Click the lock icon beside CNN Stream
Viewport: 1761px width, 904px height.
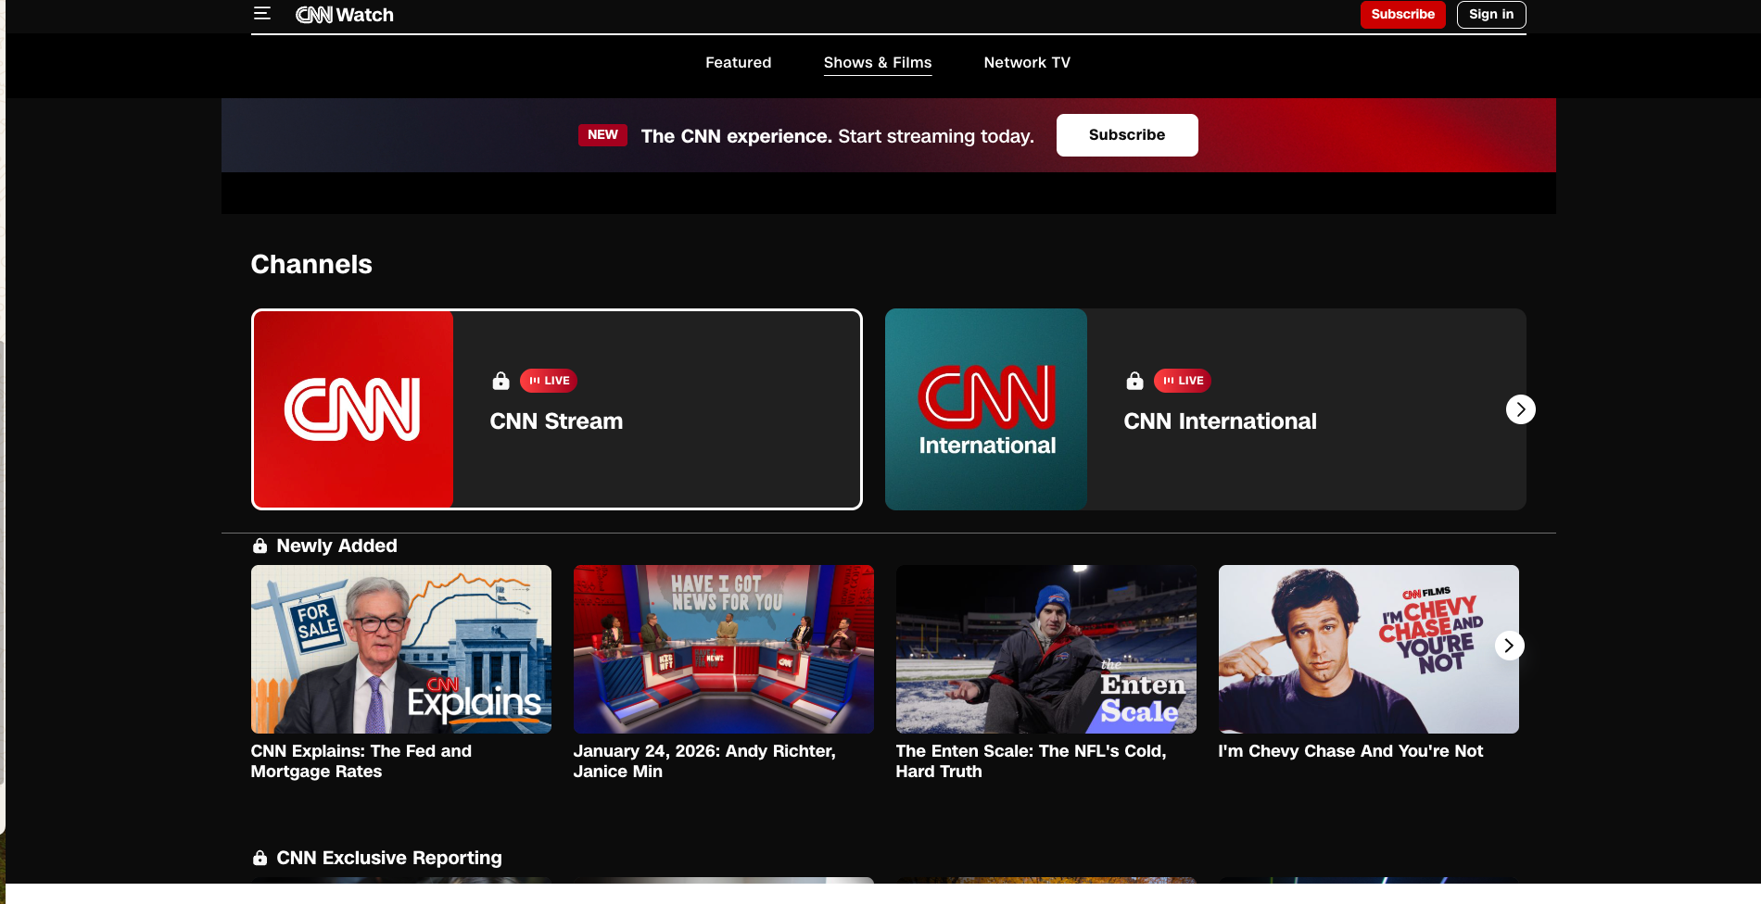point(500,381)
